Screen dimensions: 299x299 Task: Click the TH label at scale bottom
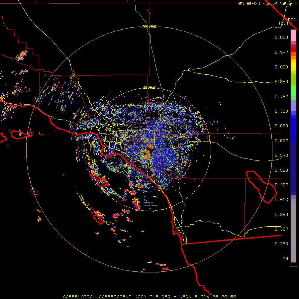click(285, 259)
